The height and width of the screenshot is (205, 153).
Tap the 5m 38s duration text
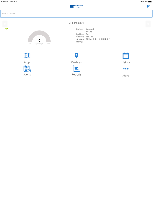click(x=89, y=31)
